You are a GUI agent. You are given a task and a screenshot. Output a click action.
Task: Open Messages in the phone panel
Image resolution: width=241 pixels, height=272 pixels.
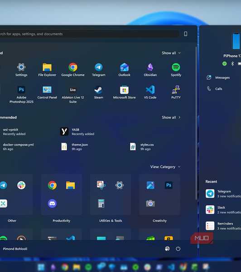pyautogui.click(x=218, y=78)
